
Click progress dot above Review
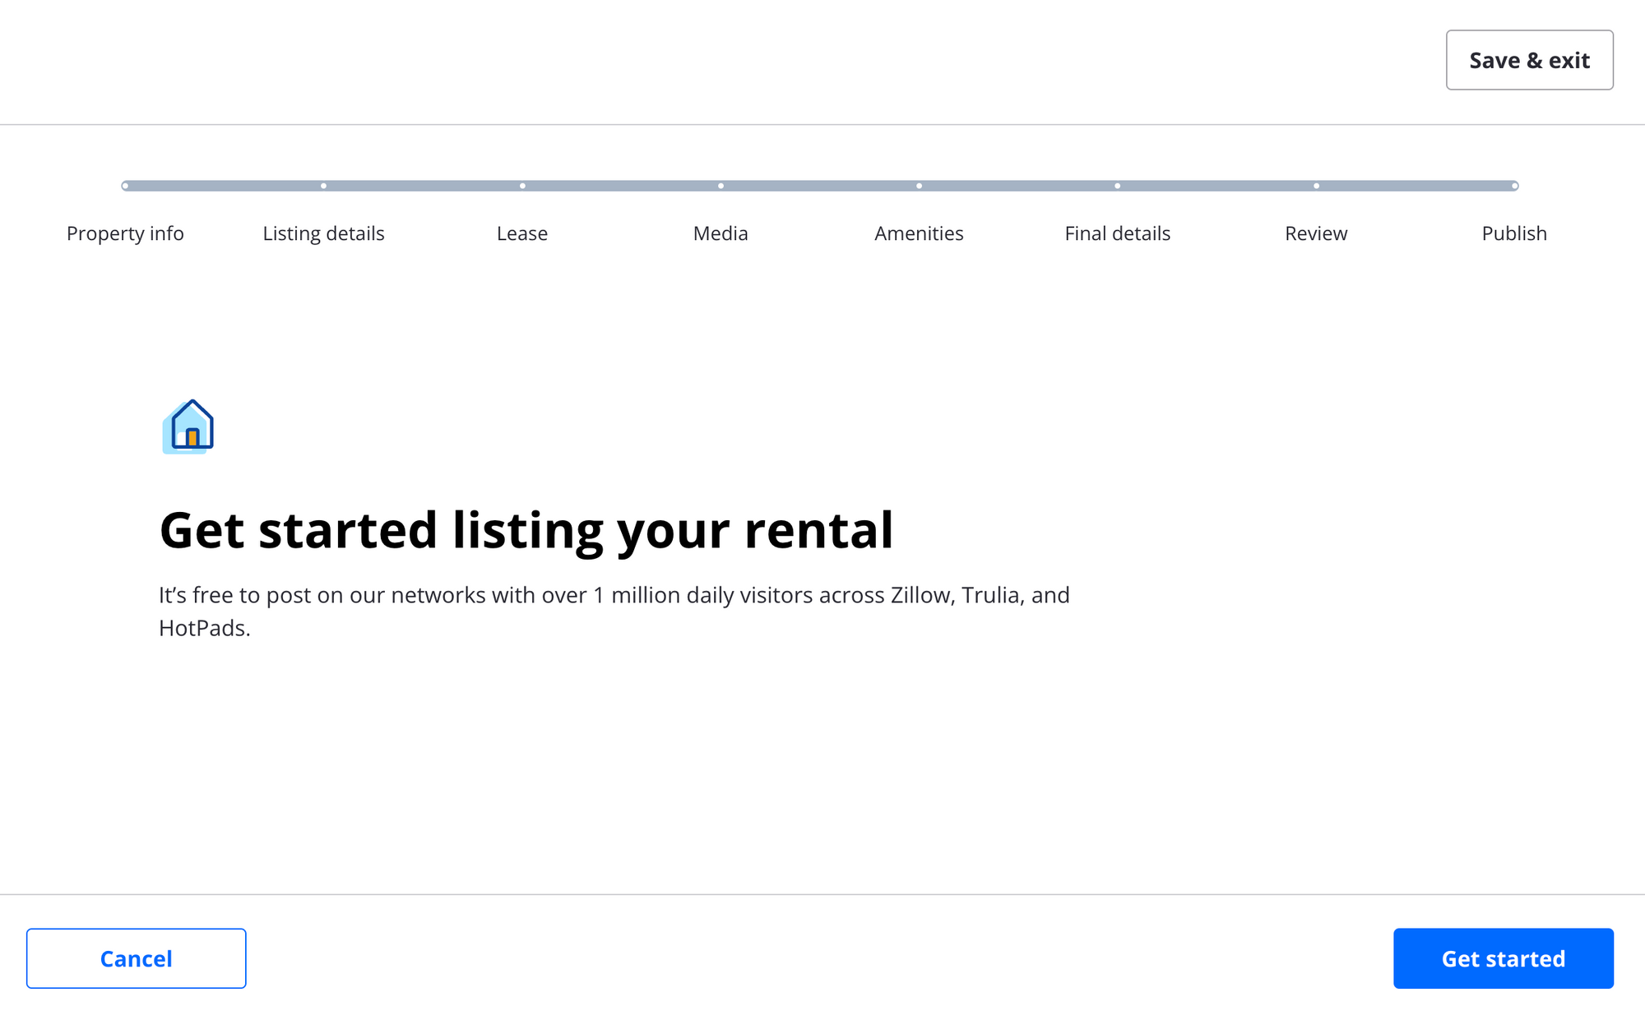1316,186
